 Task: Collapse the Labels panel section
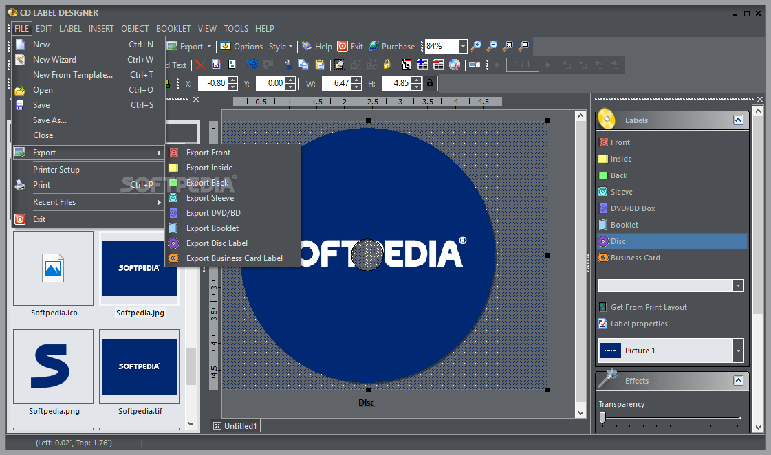point(738,120)
